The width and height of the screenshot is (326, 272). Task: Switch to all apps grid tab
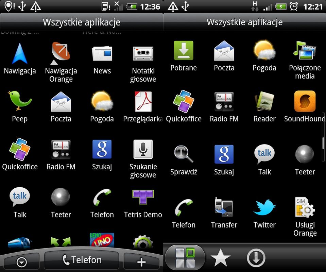[x=185, y=258]
